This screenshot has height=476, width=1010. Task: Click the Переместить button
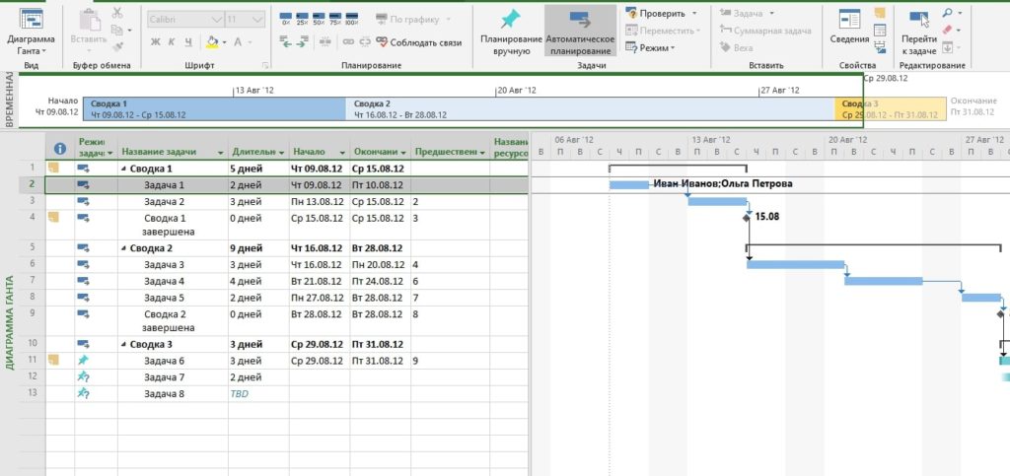point(662,31)
